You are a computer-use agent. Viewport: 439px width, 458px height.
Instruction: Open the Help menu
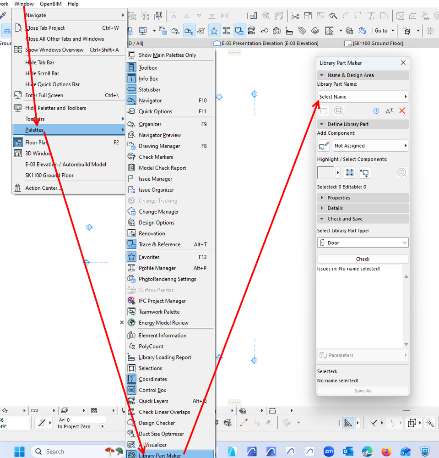point(73,4)
